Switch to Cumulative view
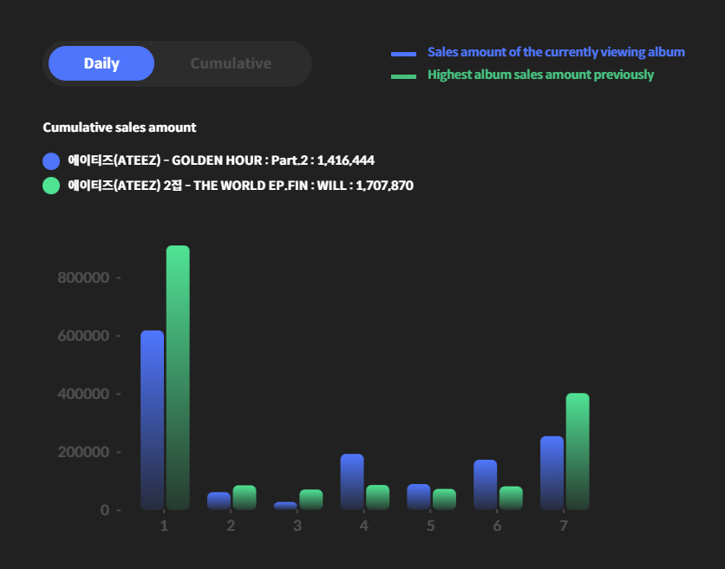 pos(231,63)
